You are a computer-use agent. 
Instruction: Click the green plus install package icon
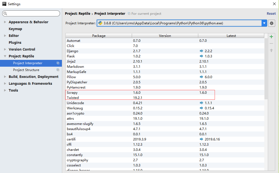pyautogui.click(x=271, y=37)
